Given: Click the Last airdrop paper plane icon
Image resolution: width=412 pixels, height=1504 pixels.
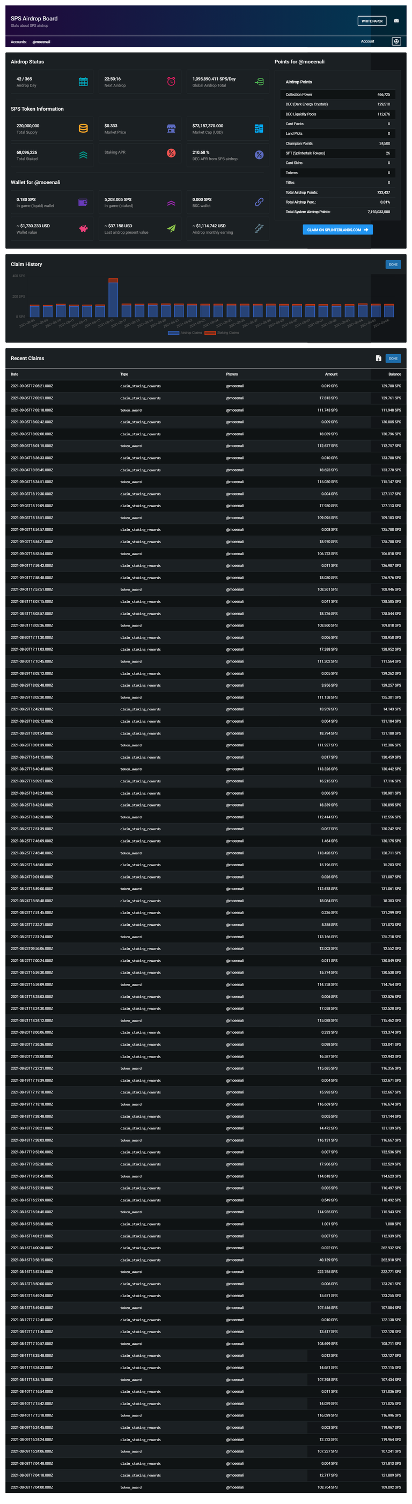Looking at the screenshot, I should point(171,228).
